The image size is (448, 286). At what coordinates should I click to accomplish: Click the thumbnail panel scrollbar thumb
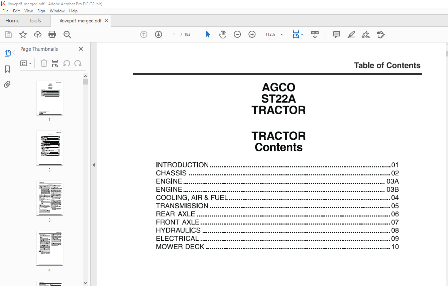(86, 82)
